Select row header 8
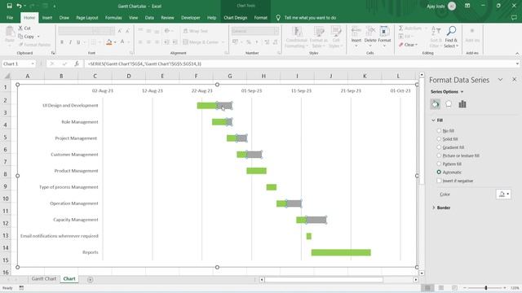The height and width of the screenshot is (293, 522). (6, 174)
